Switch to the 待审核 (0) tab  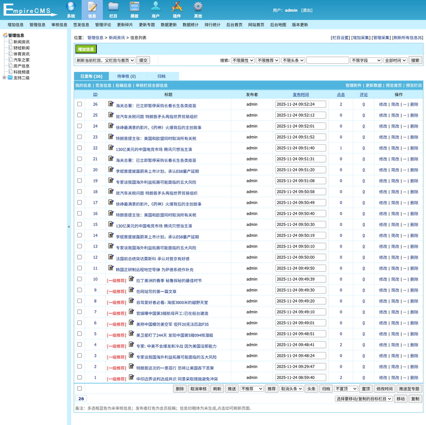pyautogui.click(x=126, y=76)
